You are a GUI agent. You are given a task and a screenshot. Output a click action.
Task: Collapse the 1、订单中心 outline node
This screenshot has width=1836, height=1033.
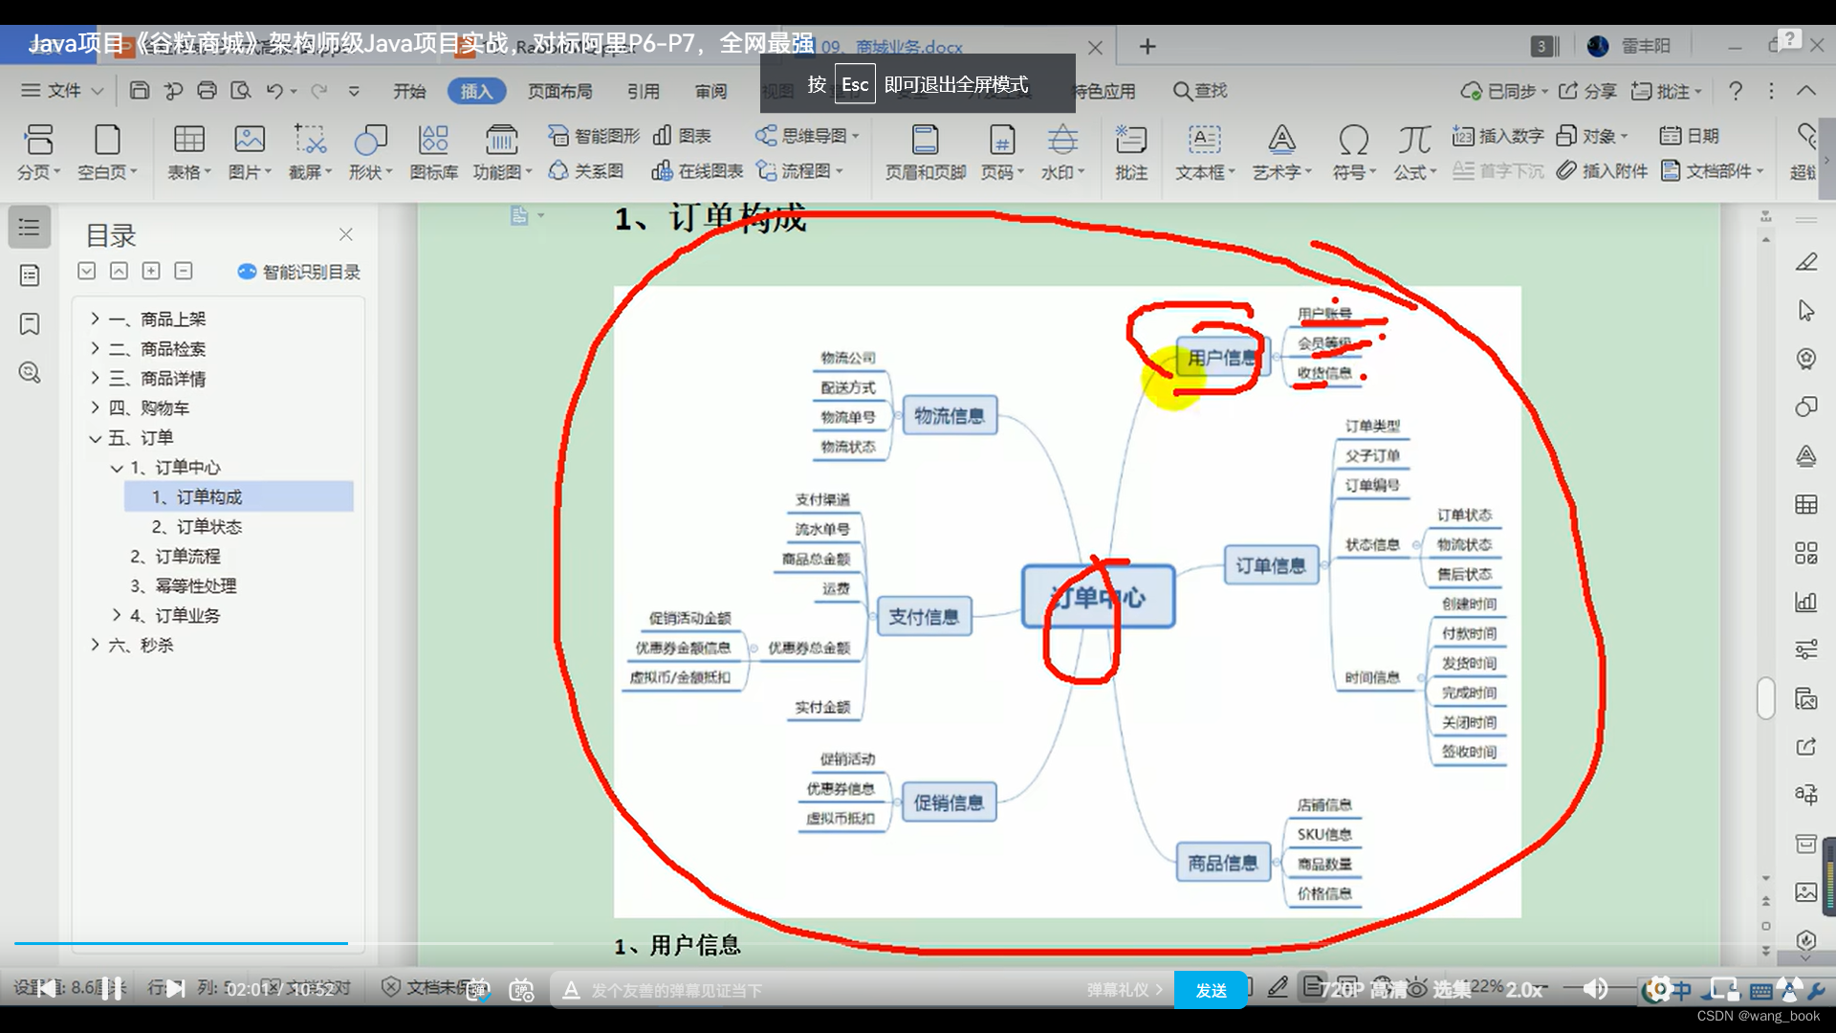point(117,468)
